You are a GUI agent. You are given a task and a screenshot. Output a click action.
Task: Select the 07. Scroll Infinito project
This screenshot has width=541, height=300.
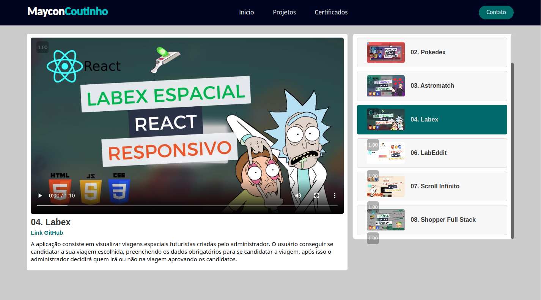pos(432,186)
